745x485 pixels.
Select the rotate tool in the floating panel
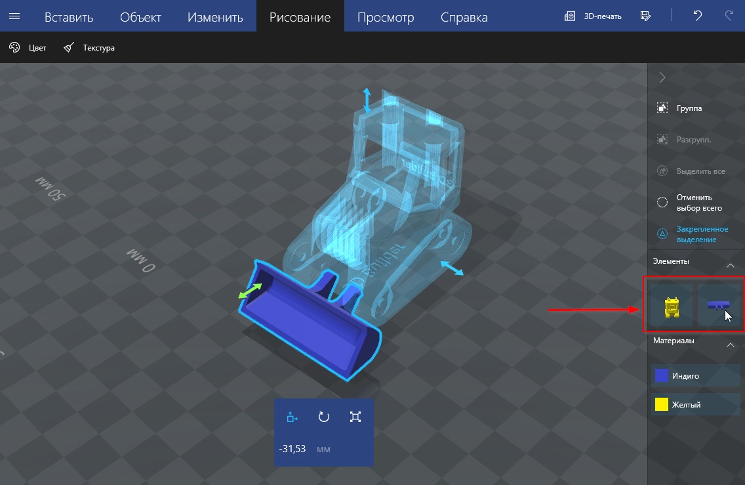[324, 417]
